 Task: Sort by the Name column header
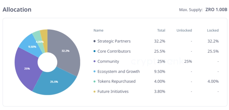coord(98,30)
